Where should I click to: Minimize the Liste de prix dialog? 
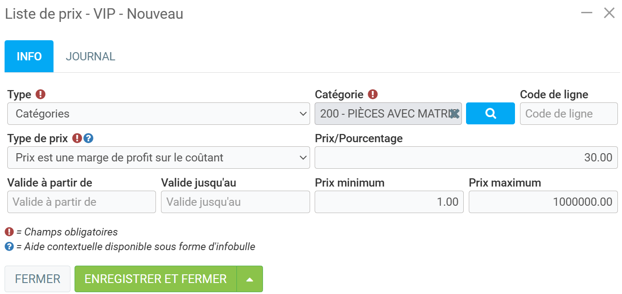coord(586,13)
